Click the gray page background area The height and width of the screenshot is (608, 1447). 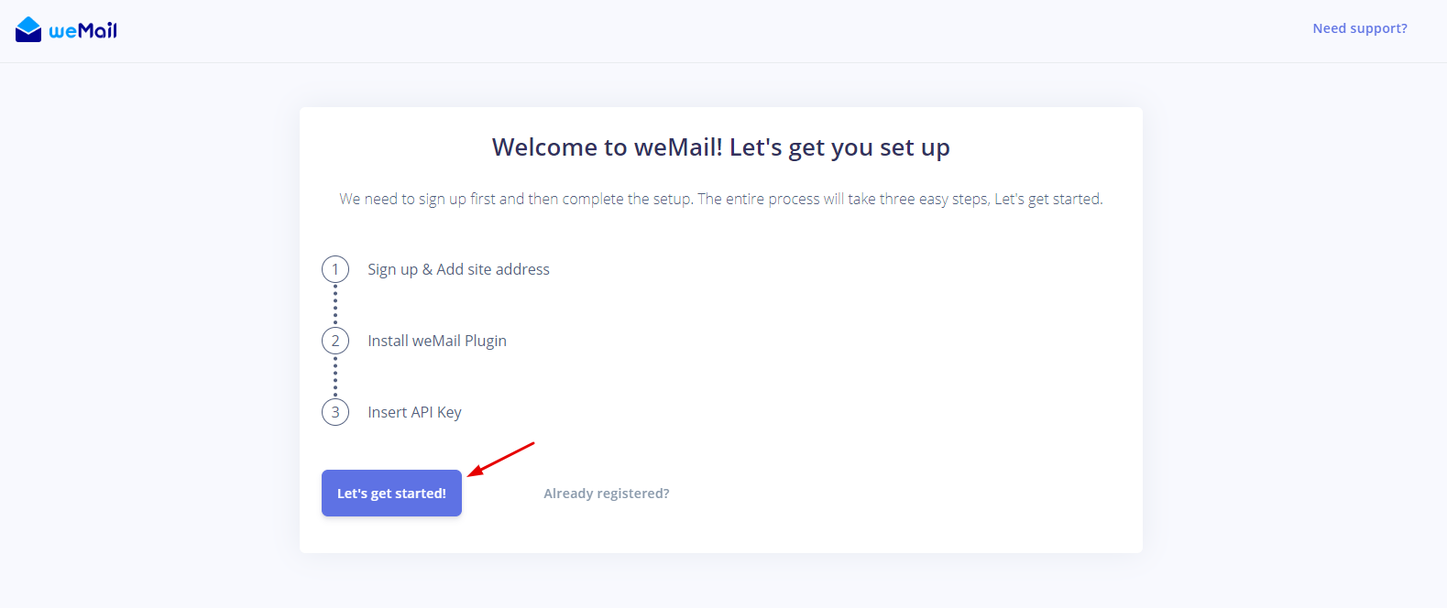[x=137, y=366]
